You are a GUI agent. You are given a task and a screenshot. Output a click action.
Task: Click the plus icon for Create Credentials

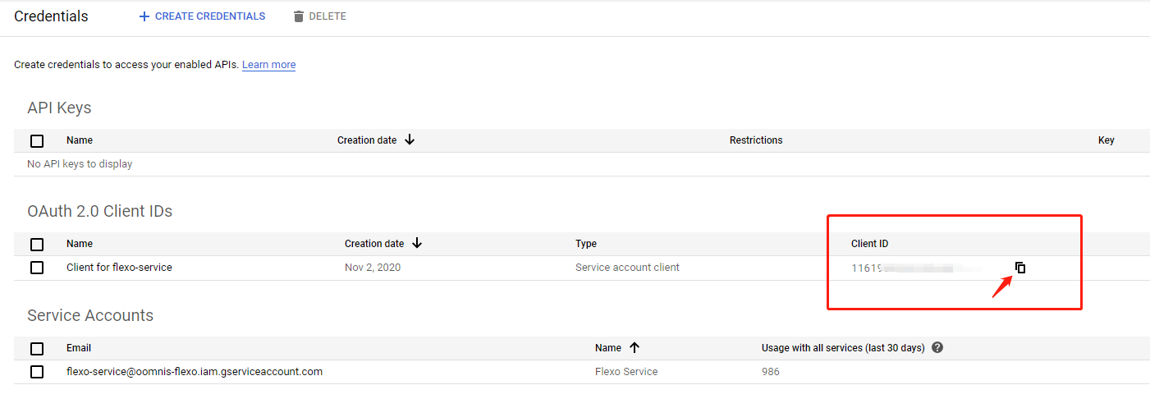(x=144, y=16)
